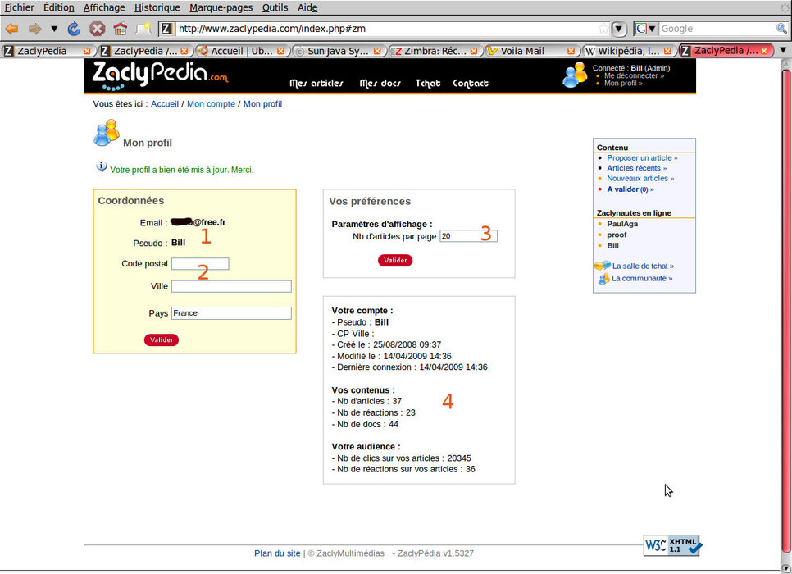Click Valider button under Coordonnées
This screenshot has width=792, height=574.
(x=161, y=339)
